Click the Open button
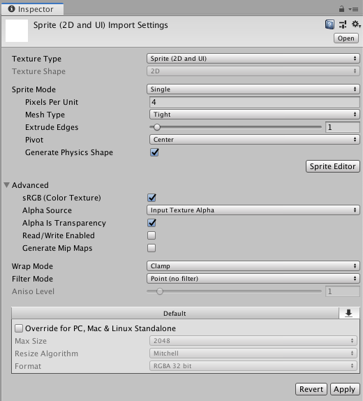363x401 pixels. 346,38
